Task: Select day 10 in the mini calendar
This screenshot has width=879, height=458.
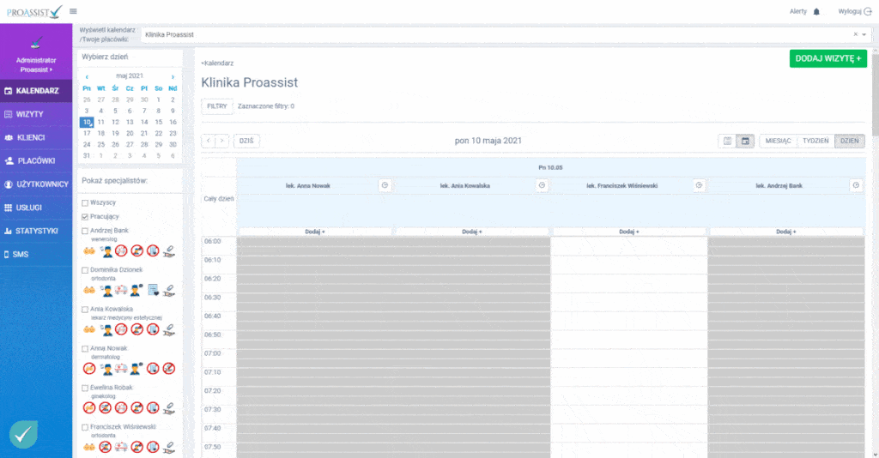Action: coord(87,122)
